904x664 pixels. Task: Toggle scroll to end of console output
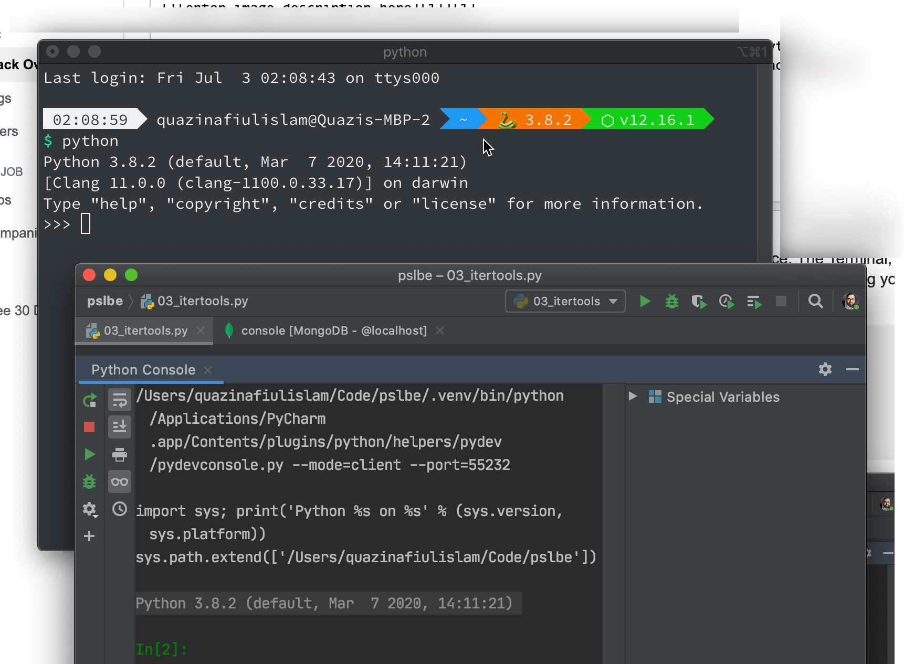(x=120, y=427)
